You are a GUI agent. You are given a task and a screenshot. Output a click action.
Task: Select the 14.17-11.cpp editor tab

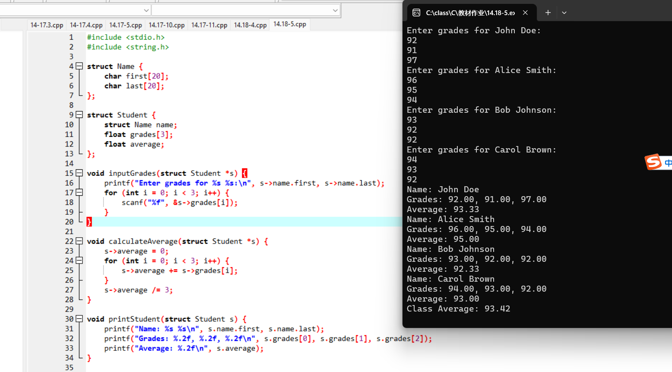209,25
